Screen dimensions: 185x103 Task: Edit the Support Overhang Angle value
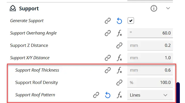coord(150,33)
